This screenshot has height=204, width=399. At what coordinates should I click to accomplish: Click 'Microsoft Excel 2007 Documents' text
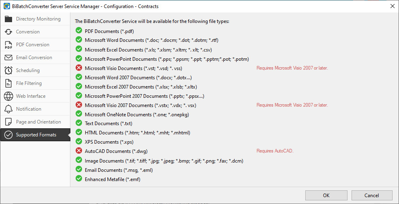(141, 87)
